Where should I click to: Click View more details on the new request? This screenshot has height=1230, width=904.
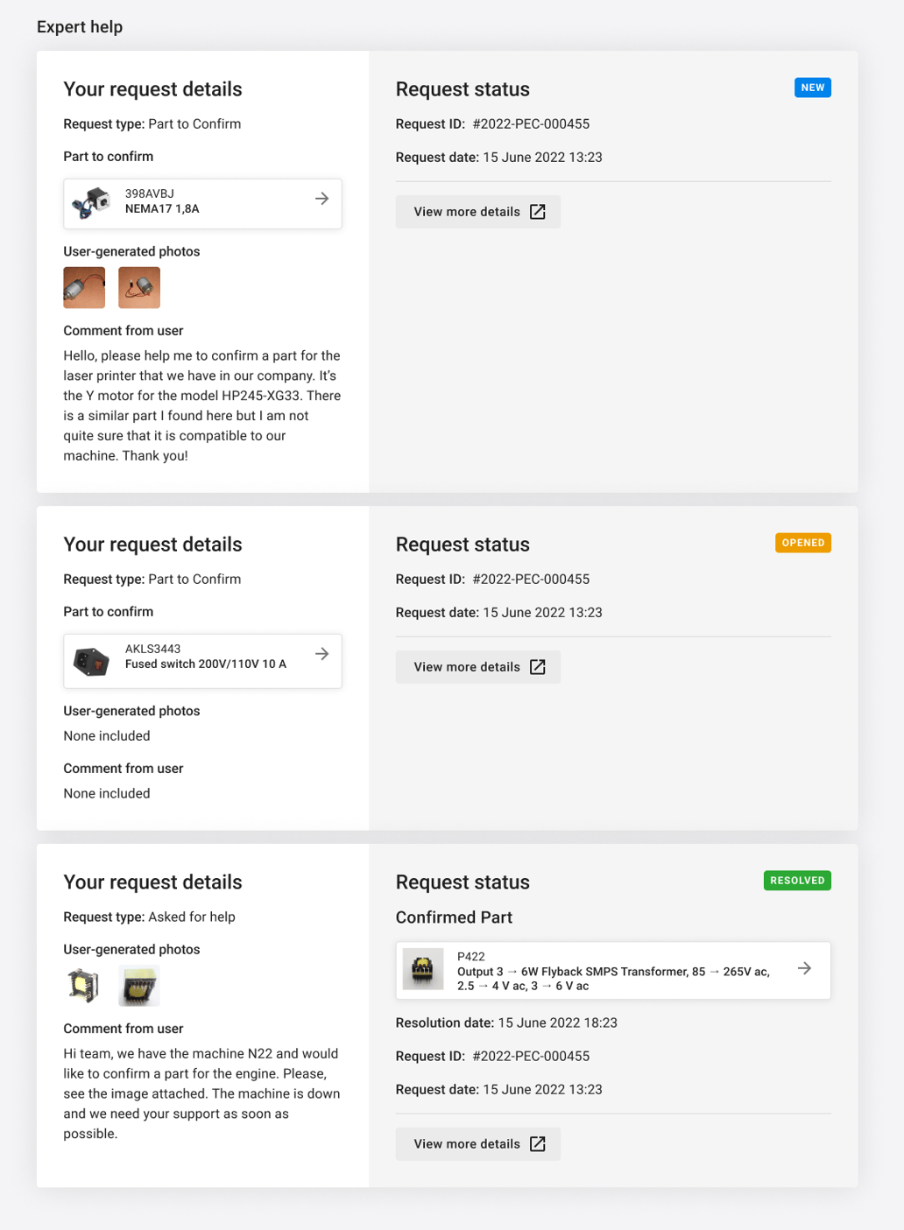(x=477, y=211)
